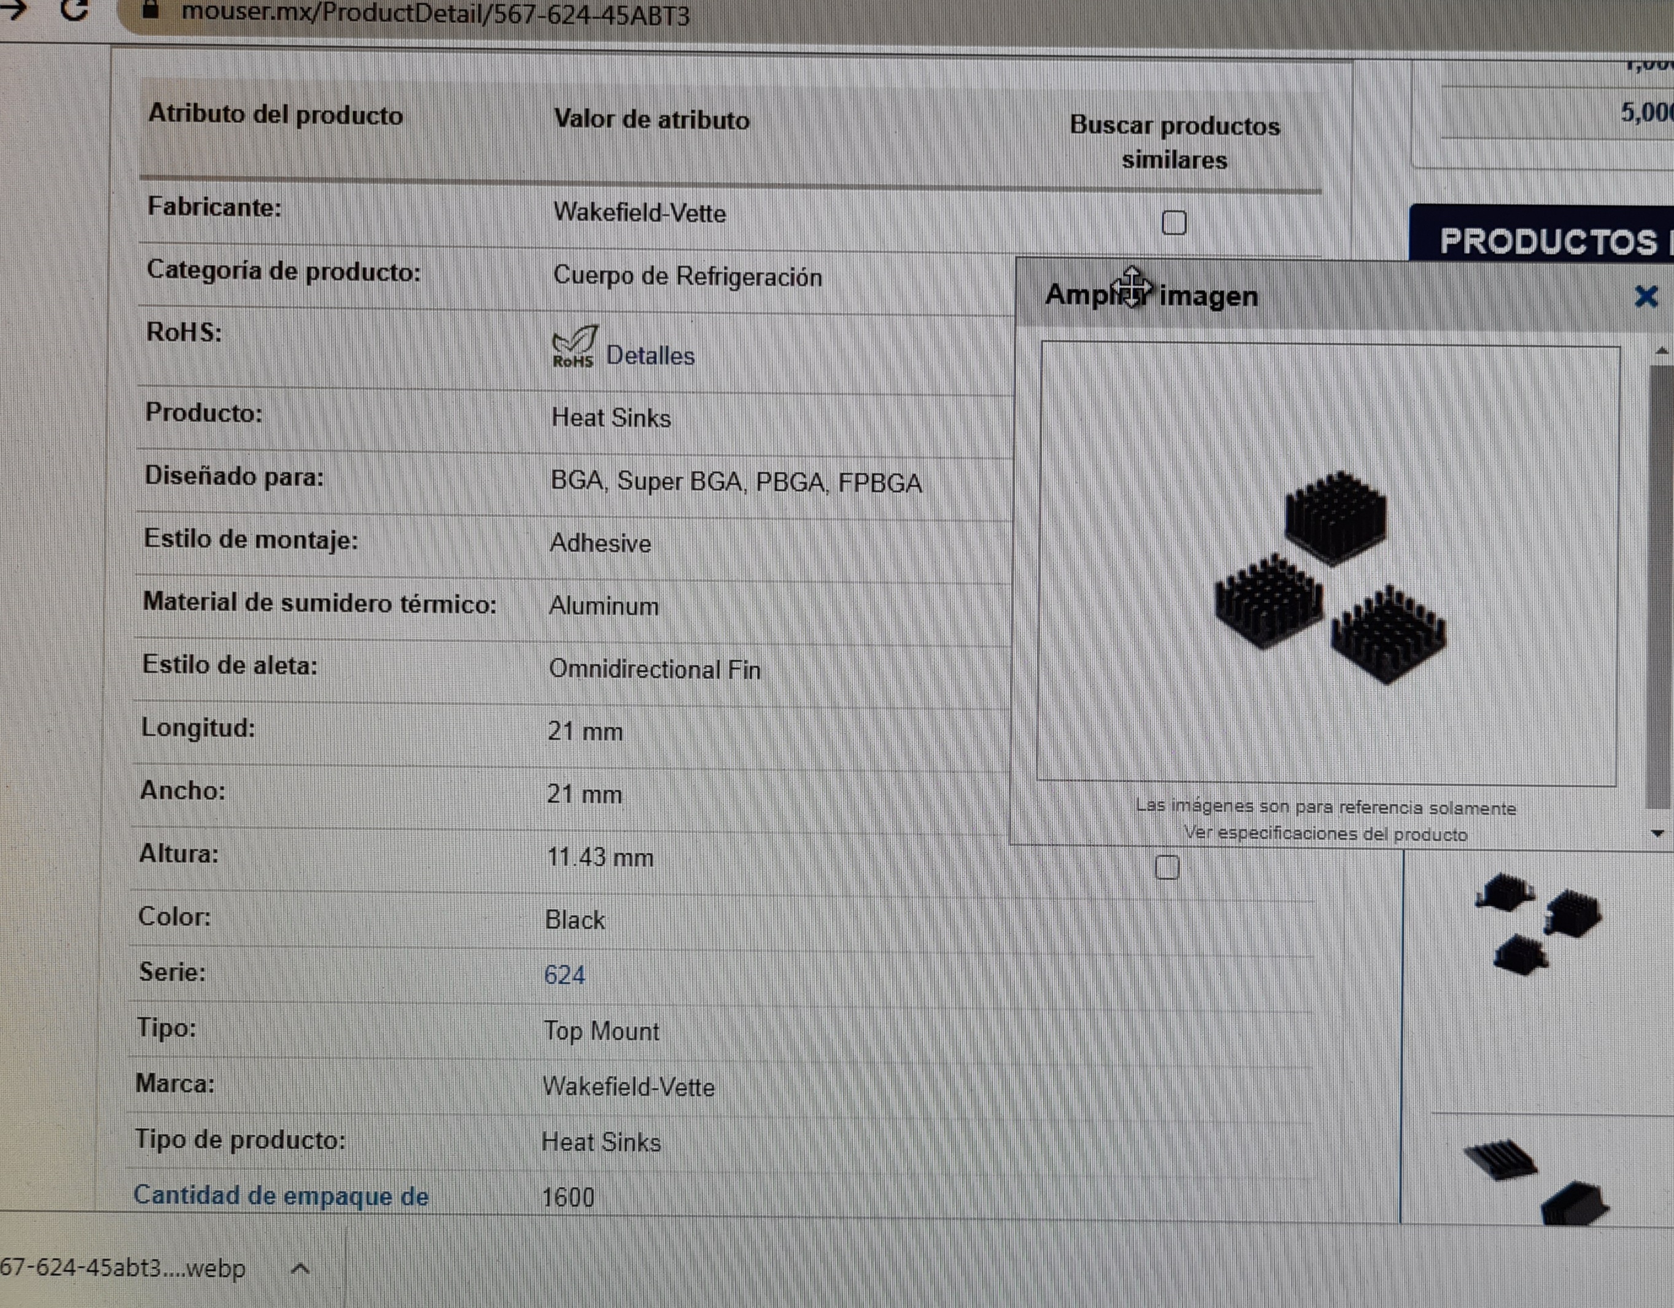Open the RoHS Detalles link
Viewport: 1674px width, 1308px height.
650,357
